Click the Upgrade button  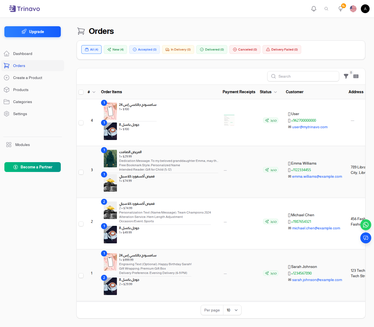tap(33, 32)
